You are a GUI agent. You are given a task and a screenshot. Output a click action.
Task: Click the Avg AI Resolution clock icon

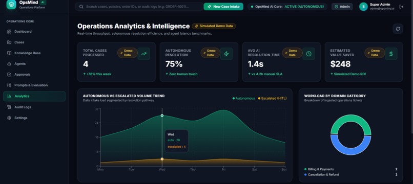(308, 54)
